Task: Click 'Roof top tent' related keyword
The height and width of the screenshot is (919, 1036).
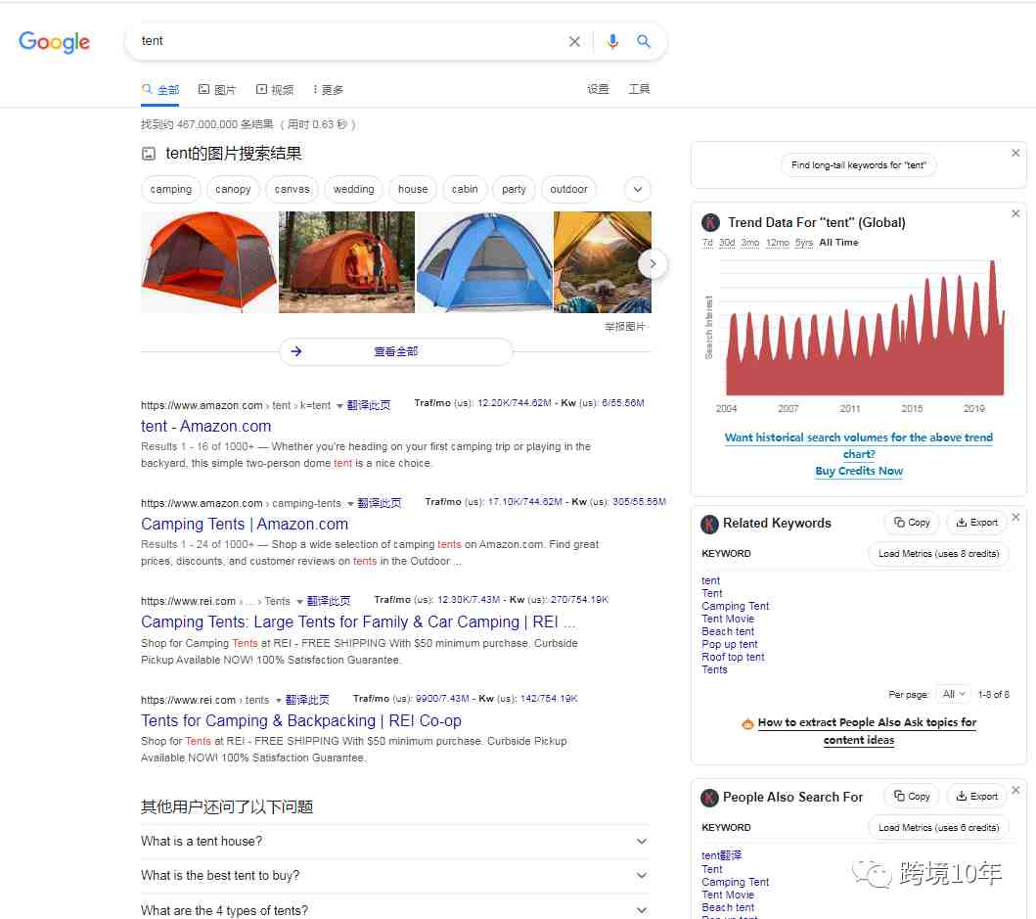Action: (x=733, y=657)
